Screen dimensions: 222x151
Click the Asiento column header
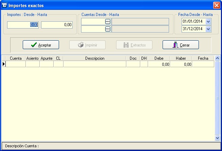coord(33,58)
